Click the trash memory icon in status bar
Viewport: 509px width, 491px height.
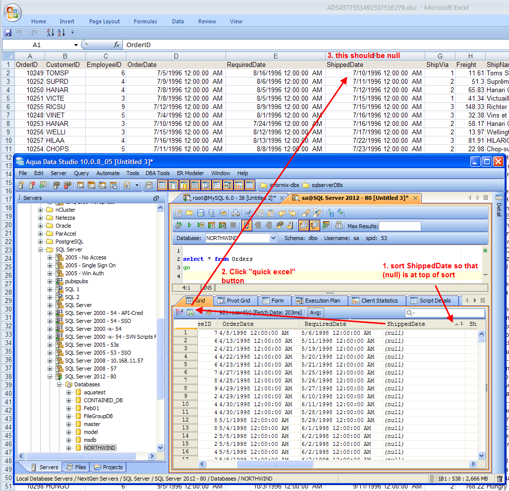tap(500, 478)
